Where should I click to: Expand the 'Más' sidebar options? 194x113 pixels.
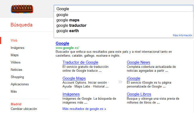[14, 91]
